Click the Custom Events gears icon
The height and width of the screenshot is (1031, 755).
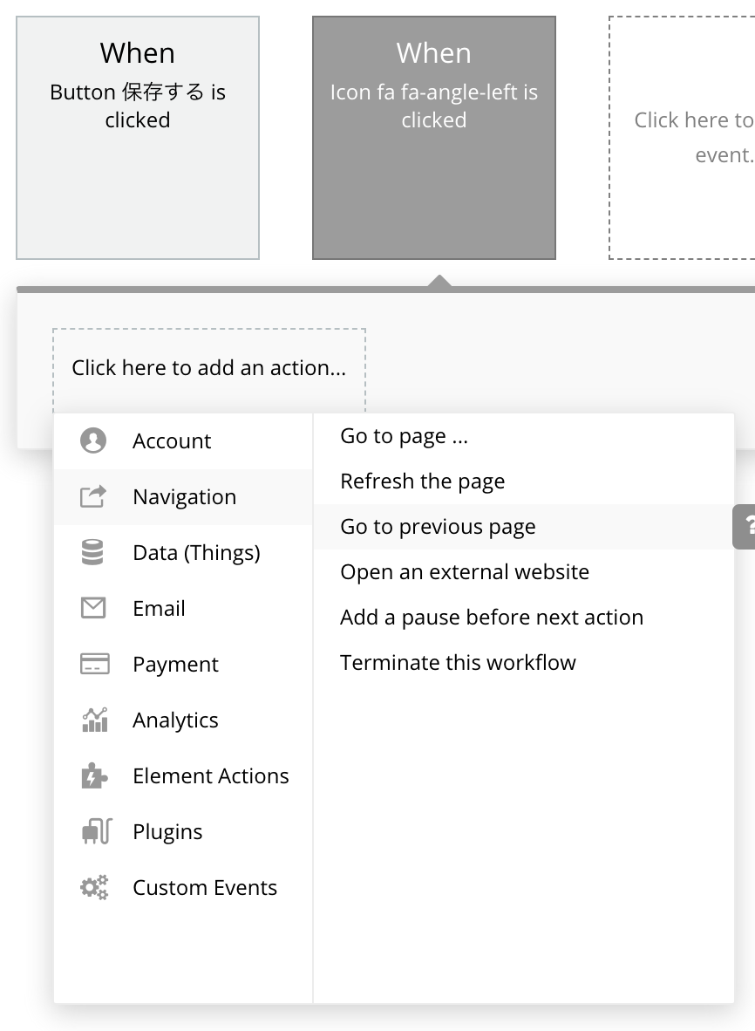(x=94, y=887)
